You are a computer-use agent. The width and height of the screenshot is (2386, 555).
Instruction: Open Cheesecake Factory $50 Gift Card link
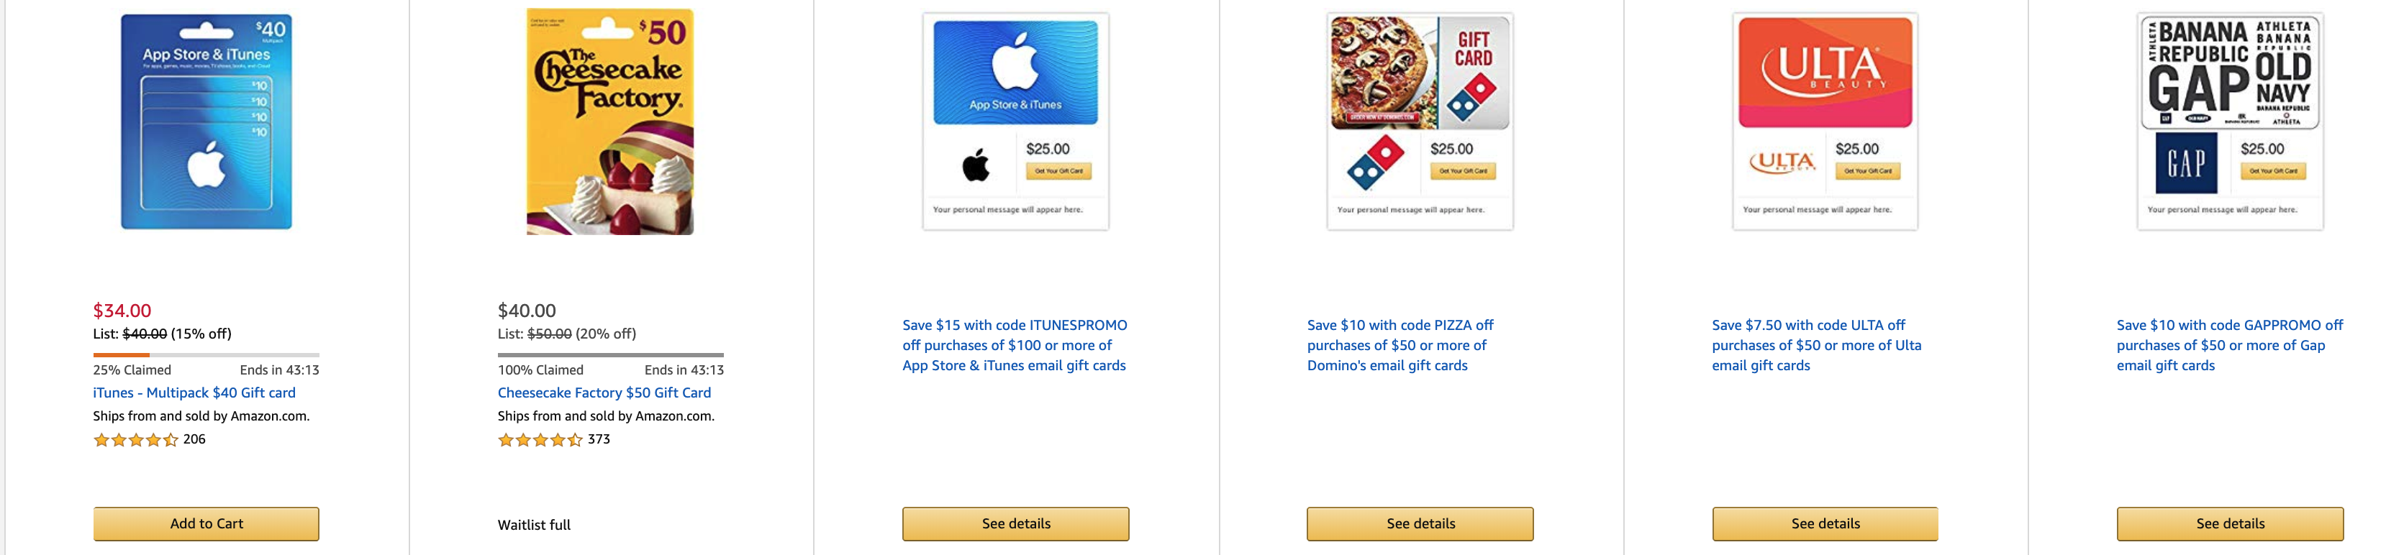click(x=604, y=393)
